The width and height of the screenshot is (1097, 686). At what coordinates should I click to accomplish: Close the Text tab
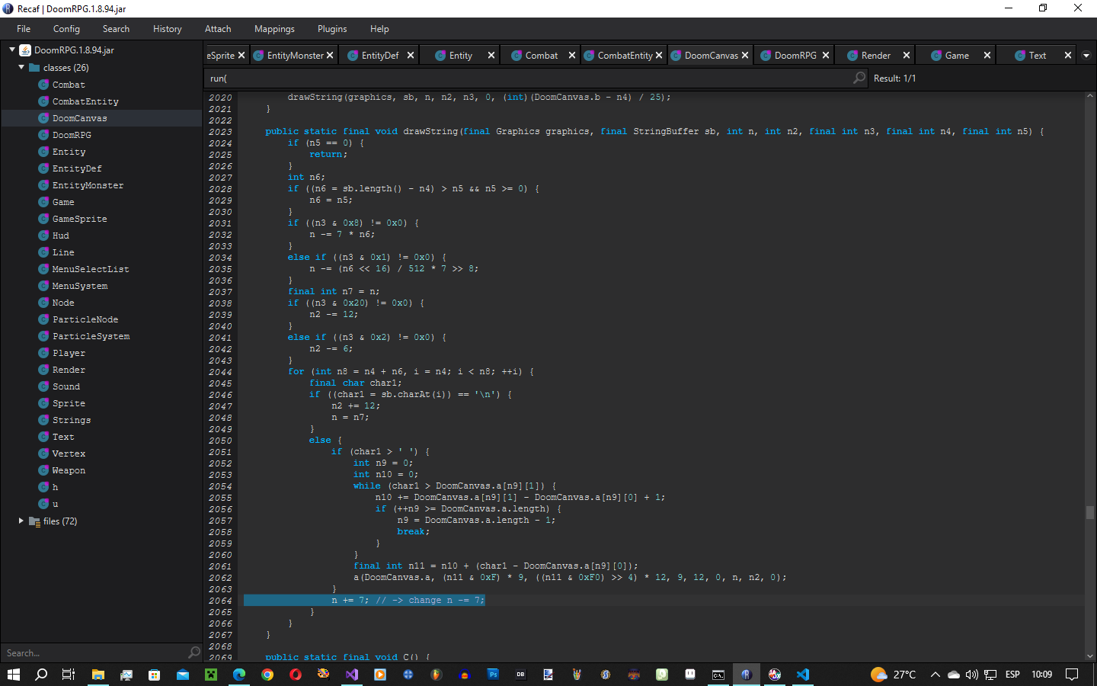coord(1068,56)
